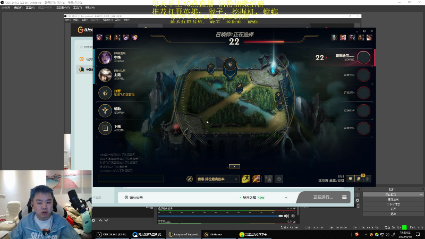Viewport: 425px width, 239px height.
Task: Click the rune page edit pencil icon
Action: click(190, 179)
